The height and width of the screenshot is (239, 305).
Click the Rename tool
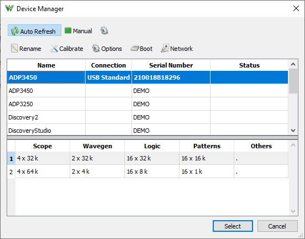[26, 49]
